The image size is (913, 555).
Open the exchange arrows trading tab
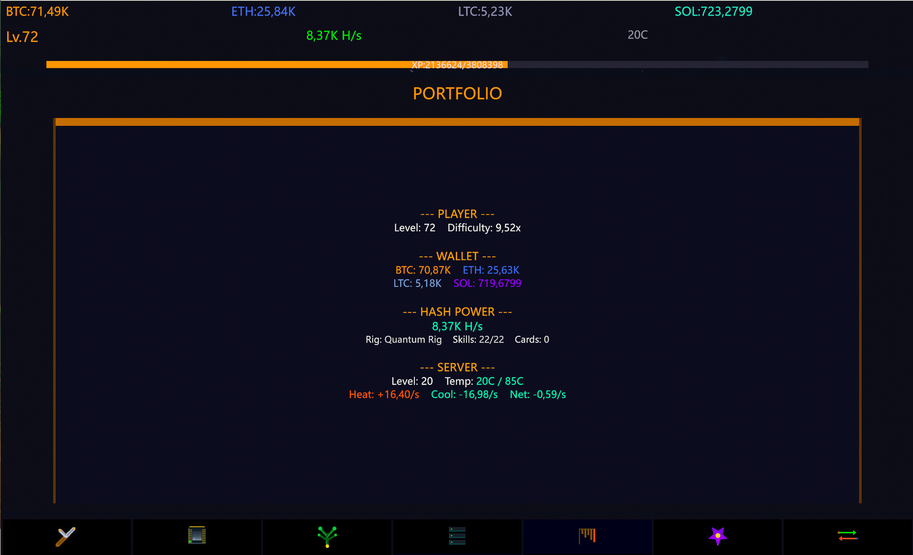pyautogui.click(x=847, y=536)
